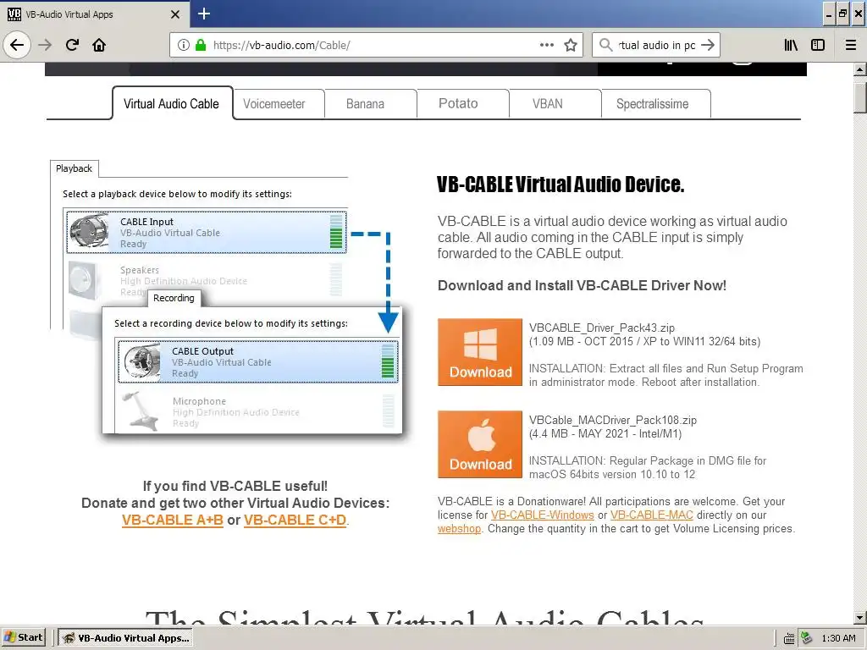
Task: Close the VB-Audio Virtual Apps tab
Action: point(175,14)
